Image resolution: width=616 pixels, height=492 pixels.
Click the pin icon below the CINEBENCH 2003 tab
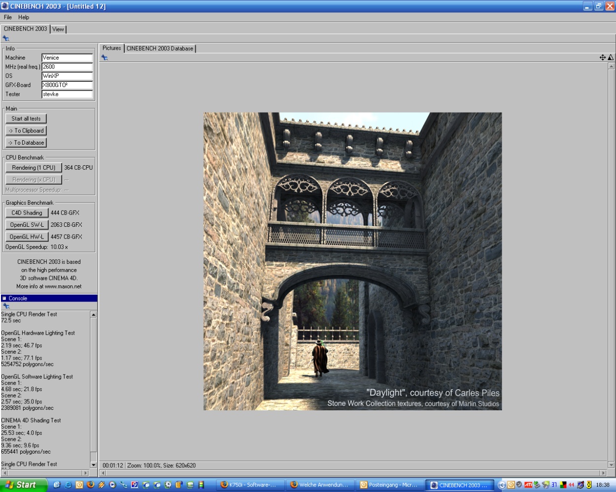(6, 38)
